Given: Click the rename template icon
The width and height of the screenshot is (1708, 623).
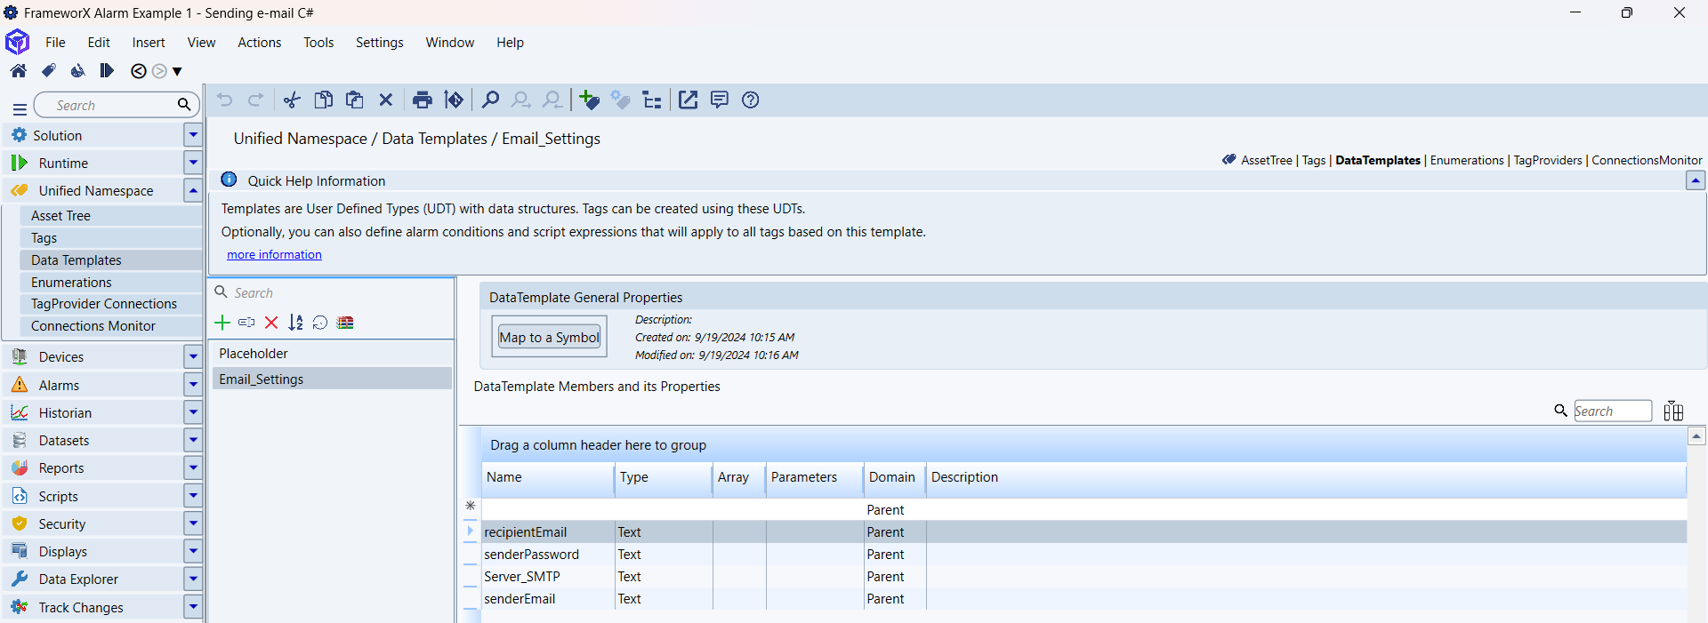Looking at the screenshot, I should coord(246,323).
